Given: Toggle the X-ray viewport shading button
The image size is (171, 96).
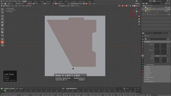Looking at the screenshot, I should (x=130, y=6).
